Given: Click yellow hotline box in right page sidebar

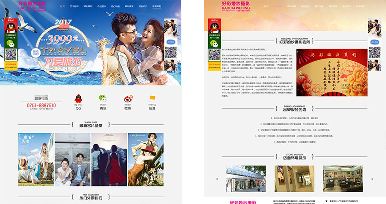Looking at the screenshot, I should [214, 66].
